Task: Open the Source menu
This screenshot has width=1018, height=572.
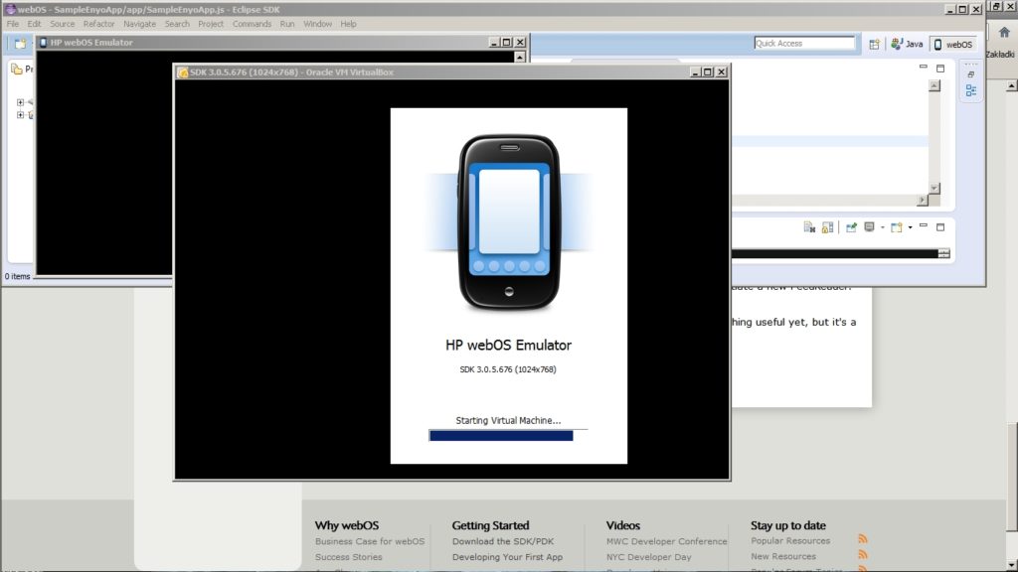Action: [63, 24]
